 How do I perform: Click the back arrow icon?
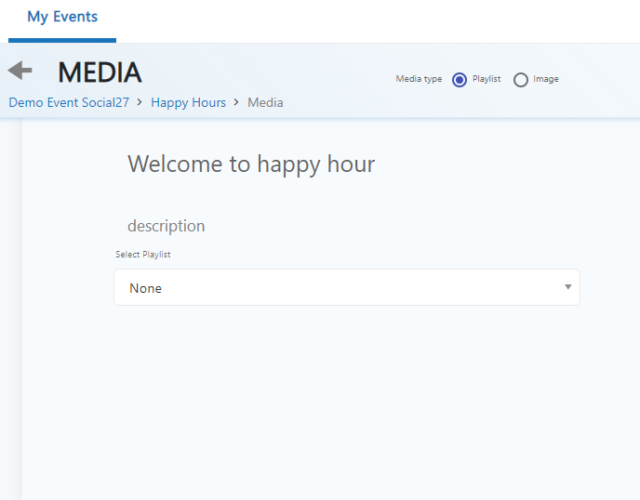[20, 71]
